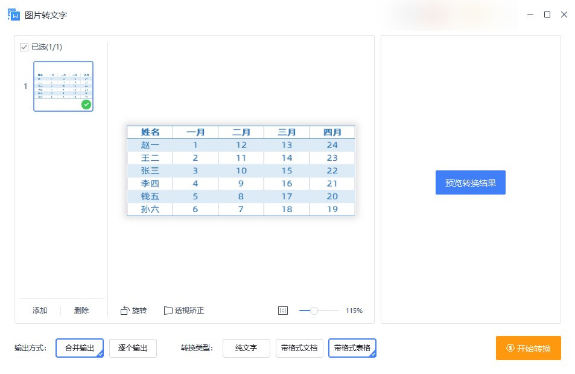Viewport: 575px width, 374px height.
Task: Click the 1:1 actual size icon
Action: point(282,310)
